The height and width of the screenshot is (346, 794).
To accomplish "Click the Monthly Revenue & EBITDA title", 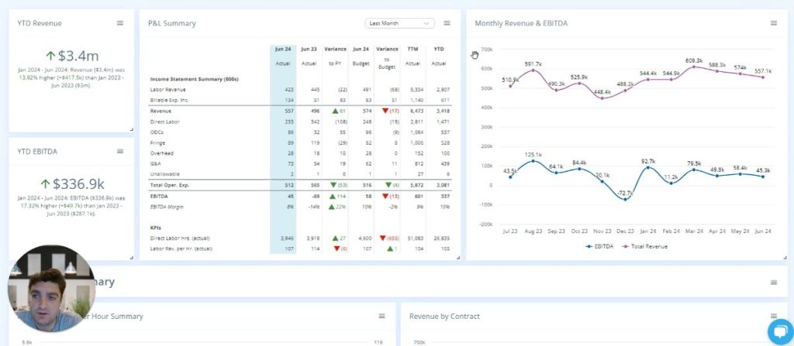I will click(521, 23).
